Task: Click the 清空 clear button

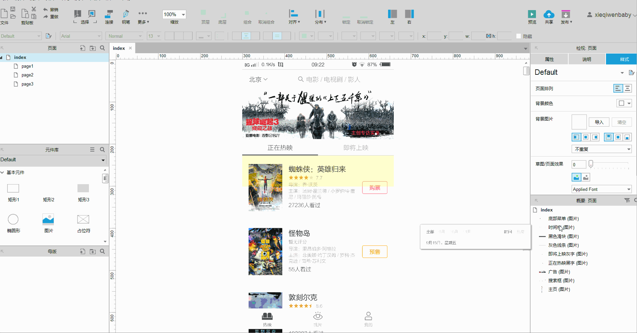Action: pyautogui.click(x=622, y=122)
